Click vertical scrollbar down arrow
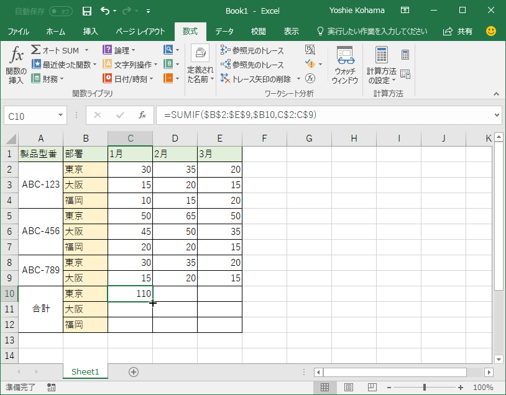The height and width of the screenshot is (395, 506). click(499, 359)
